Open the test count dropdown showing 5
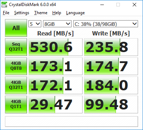 (x=35, y=24)
